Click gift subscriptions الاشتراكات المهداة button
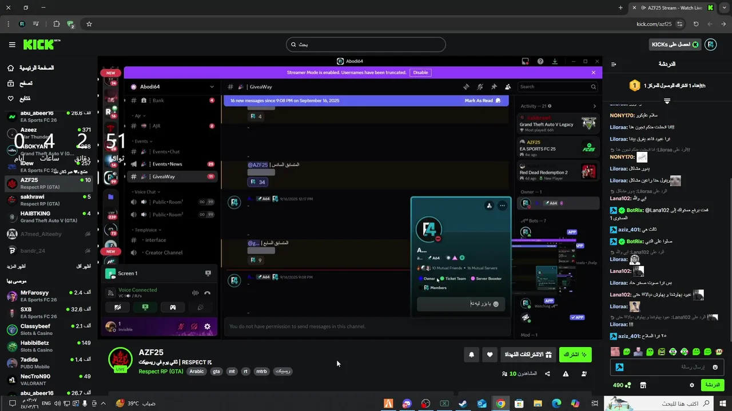Viewport: 732px width, 411px height. tap(528, 354)
